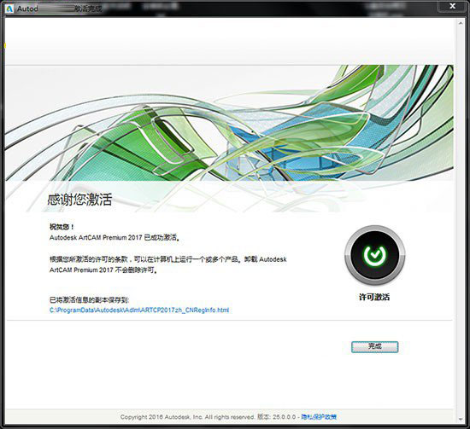This screenshot has height=429, width=470.
Task: Click the 完成 button
Action: 374,347
